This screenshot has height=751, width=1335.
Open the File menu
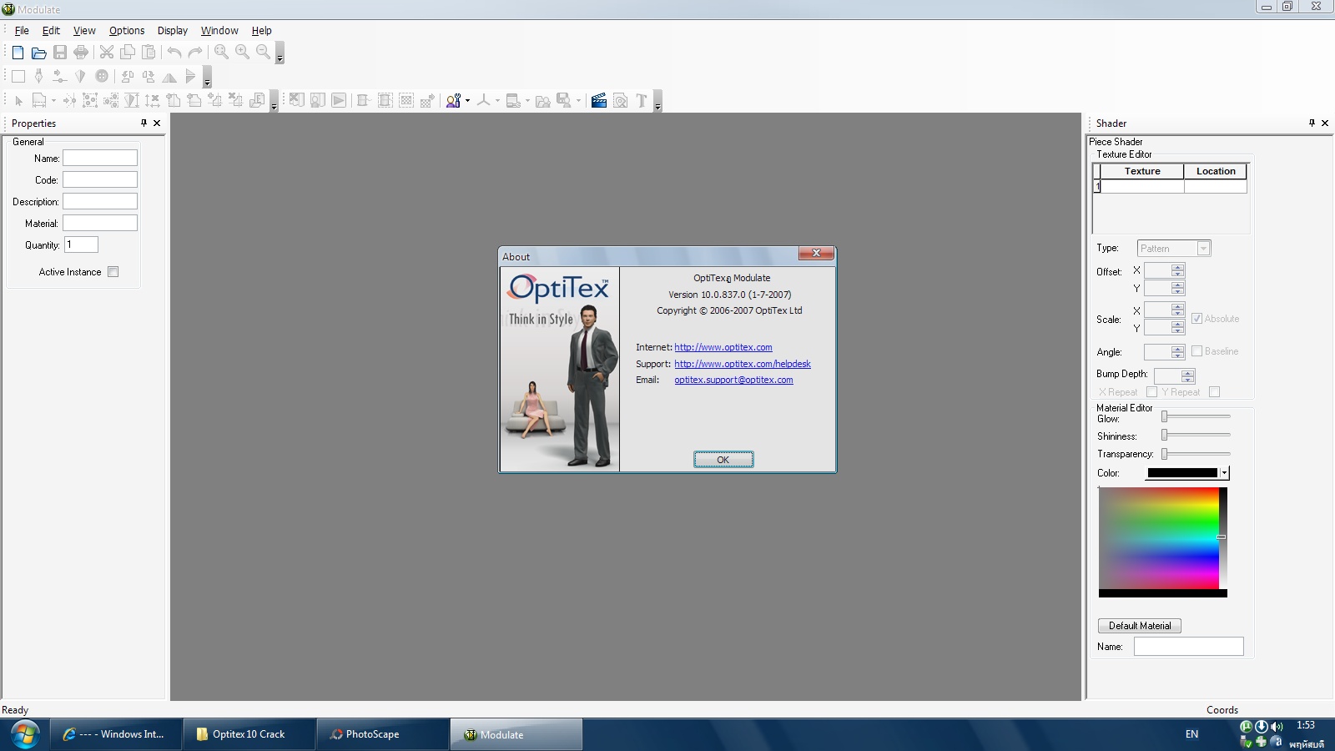(22, 31)
